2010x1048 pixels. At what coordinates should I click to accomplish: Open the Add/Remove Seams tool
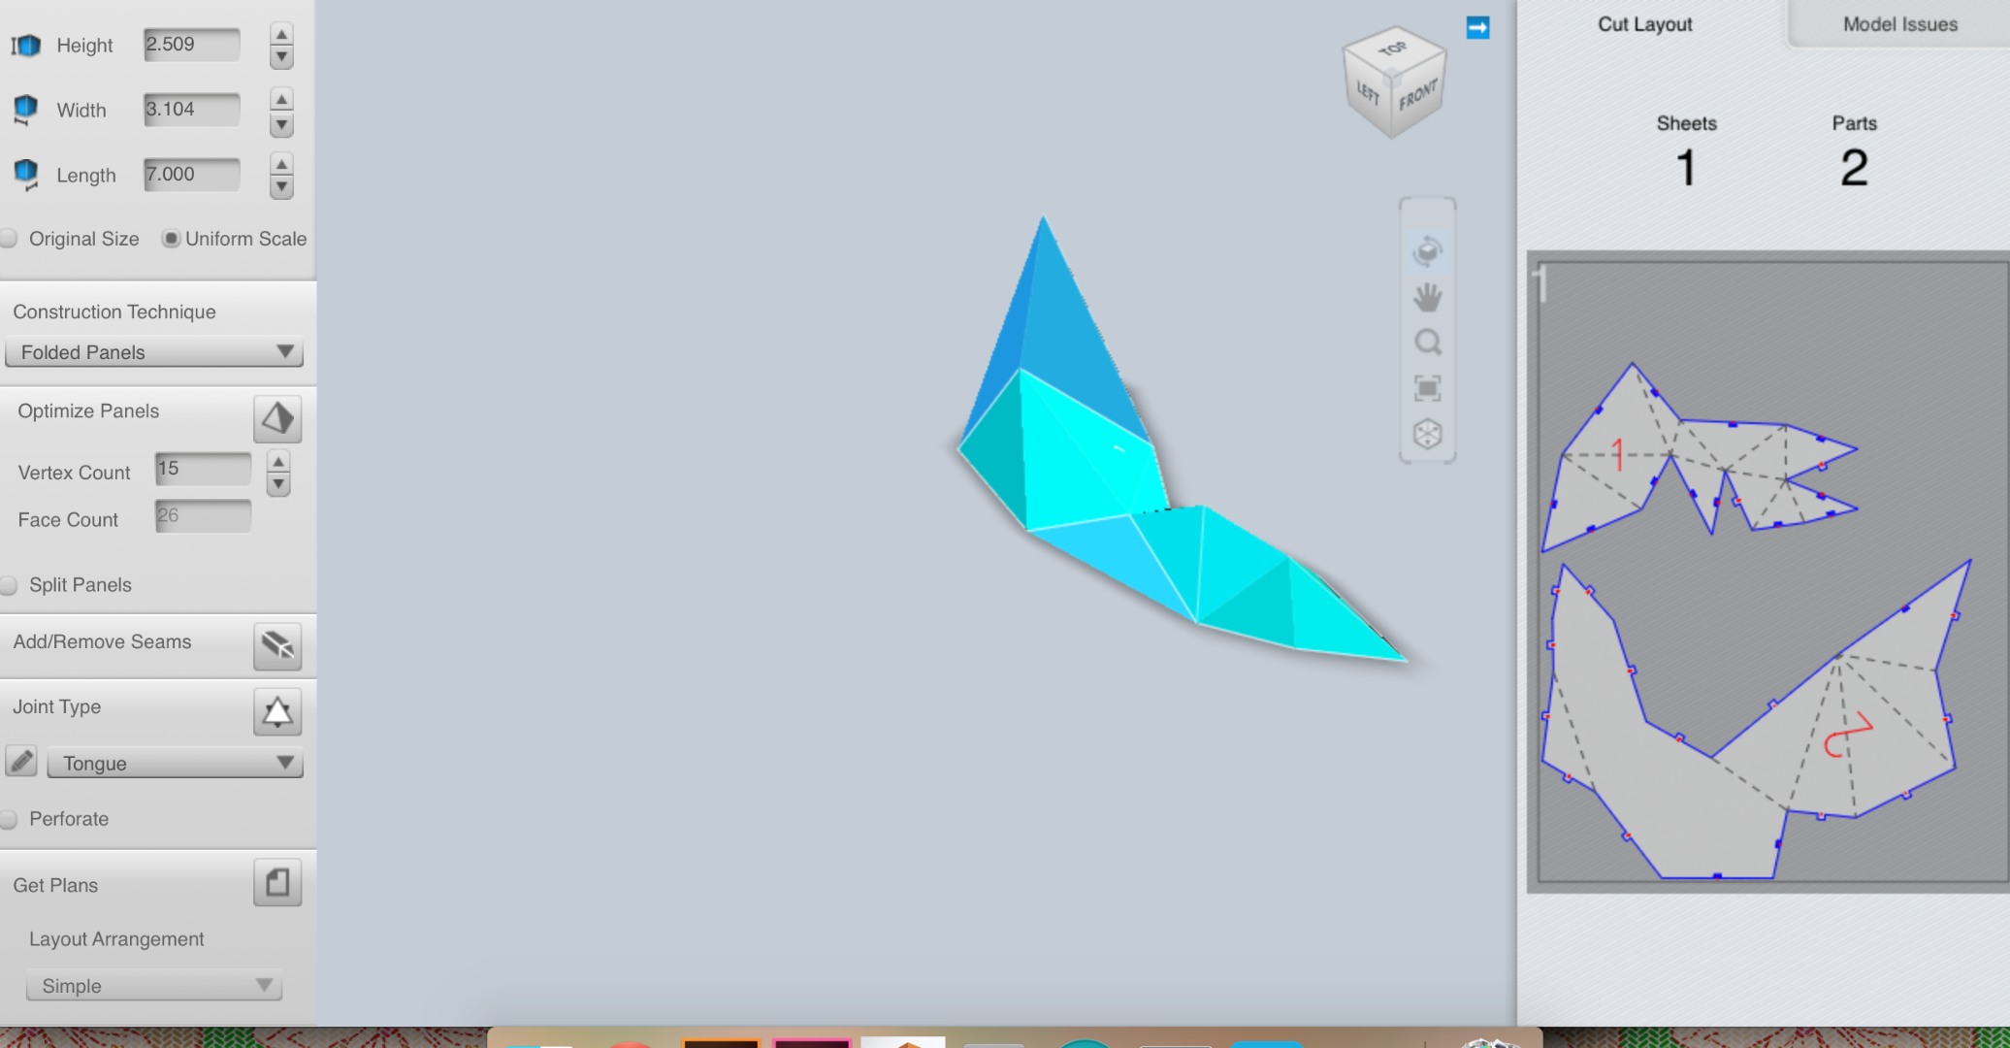click(x=277, y=646)
